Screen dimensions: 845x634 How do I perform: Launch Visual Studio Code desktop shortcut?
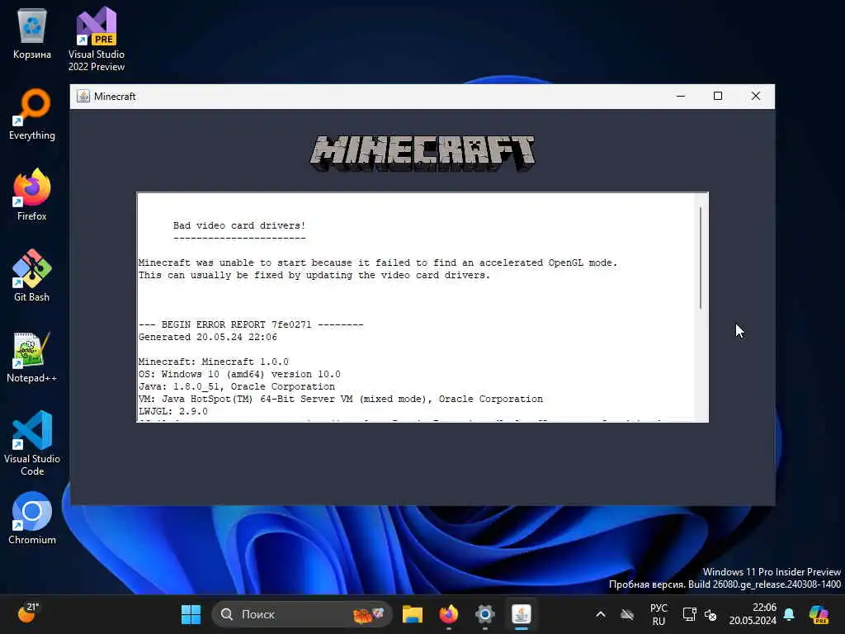(32, 443)
